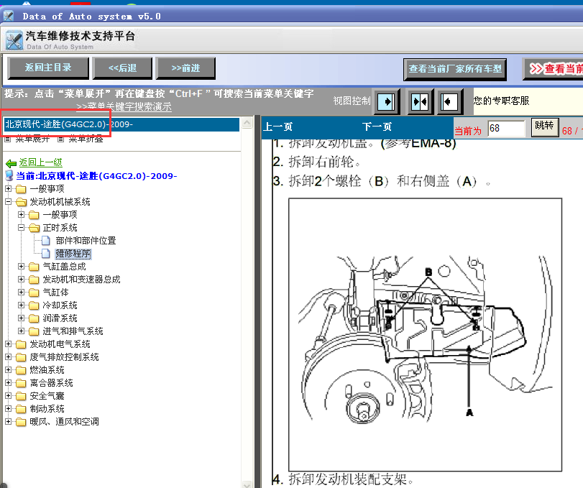The height and width of the screenshot is (488, 583).
Task: Expand the 燃油系统 tree node
Action: 9,370
